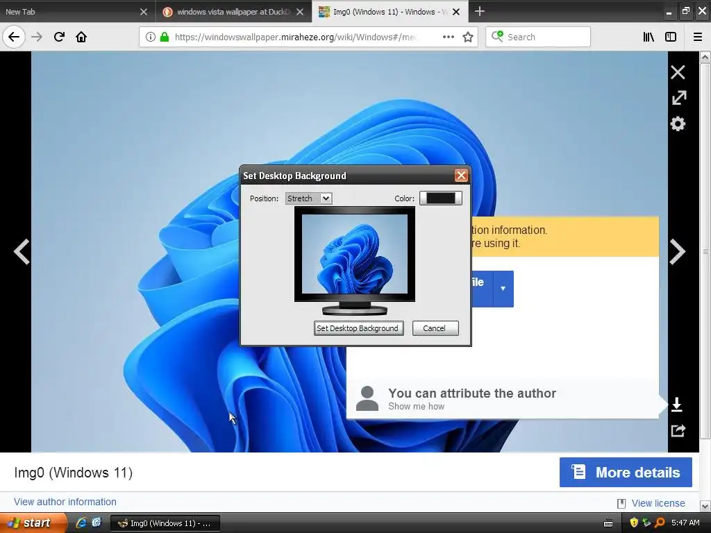Show the next image
The width and height of the screenshot is (711, 533).
point(678,251)
